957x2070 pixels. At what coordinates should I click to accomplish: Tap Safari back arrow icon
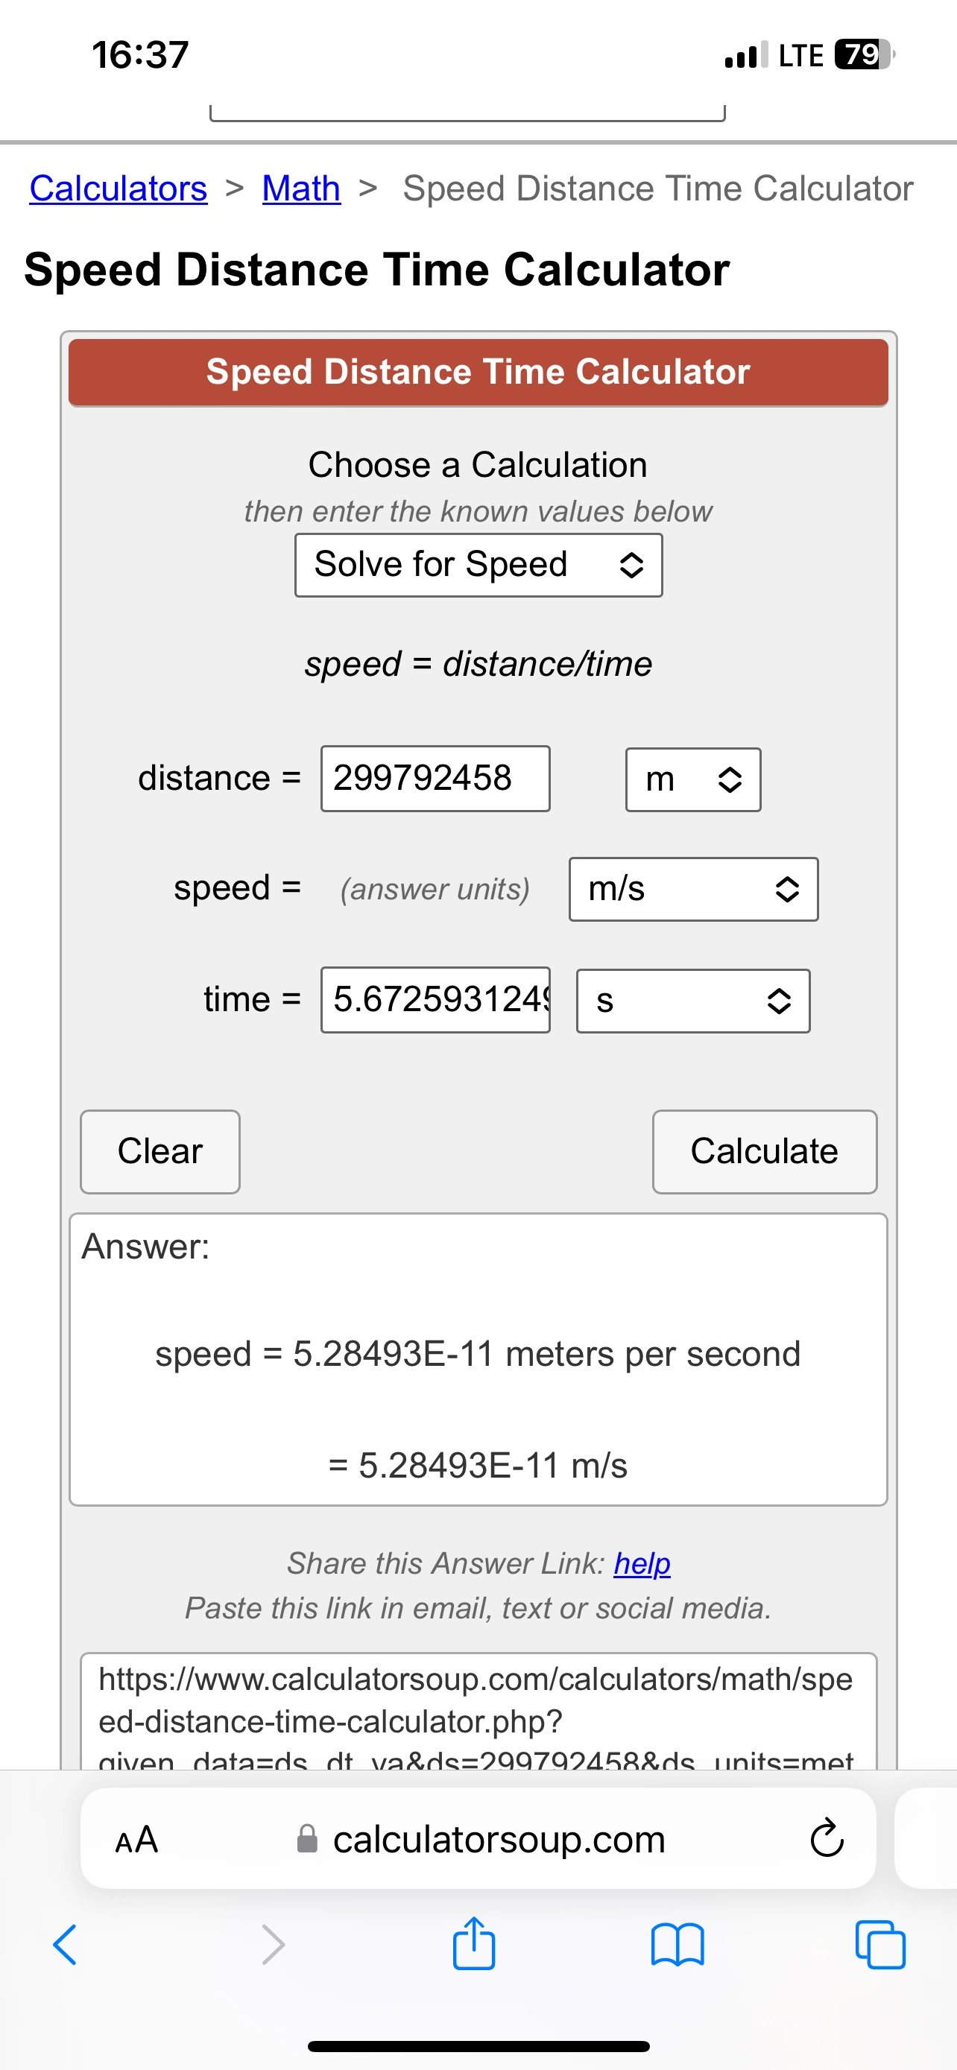65,1945
